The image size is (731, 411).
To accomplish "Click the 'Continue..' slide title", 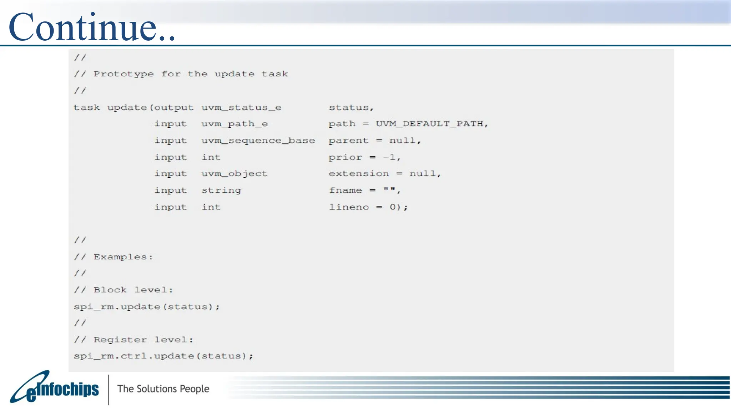I will (92, 27).
